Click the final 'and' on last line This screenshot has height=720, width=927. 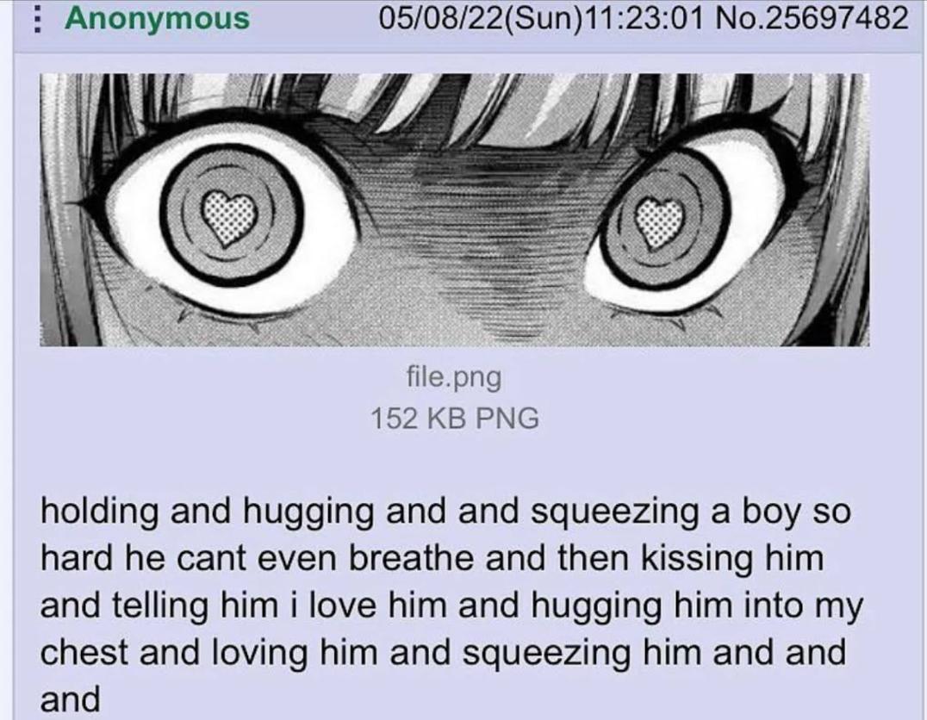71,699
